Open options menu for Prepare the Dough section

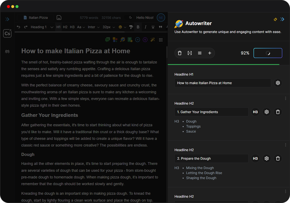click(285, 145)
